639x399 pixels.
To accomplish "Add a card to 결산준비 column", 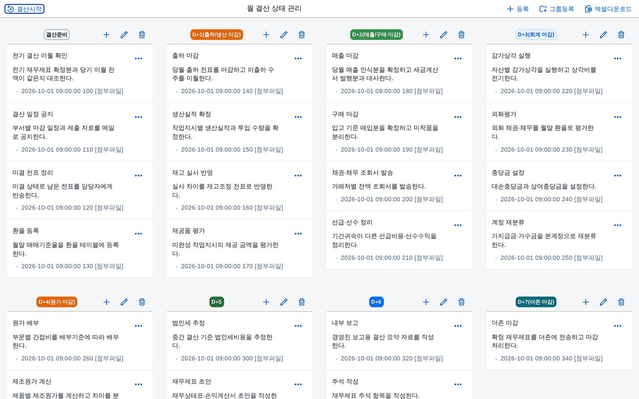I will 106,34.
